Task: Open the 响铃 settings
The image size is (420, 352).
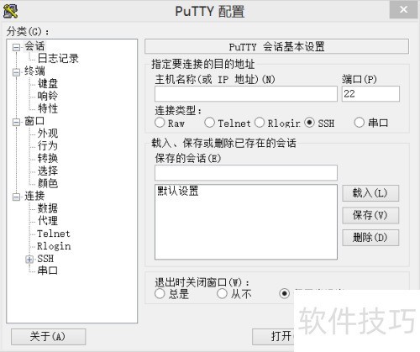Action: pyautogui.click(x=48, y=96)
